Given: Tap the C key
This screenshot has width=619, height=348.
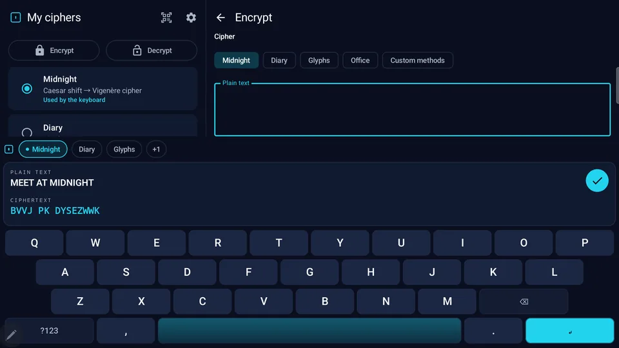Looking at the screenshot, I should click(x=202, y=302).
